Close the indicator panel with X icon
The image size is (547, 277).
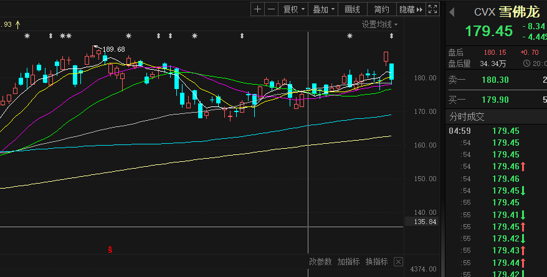point(399,261)
